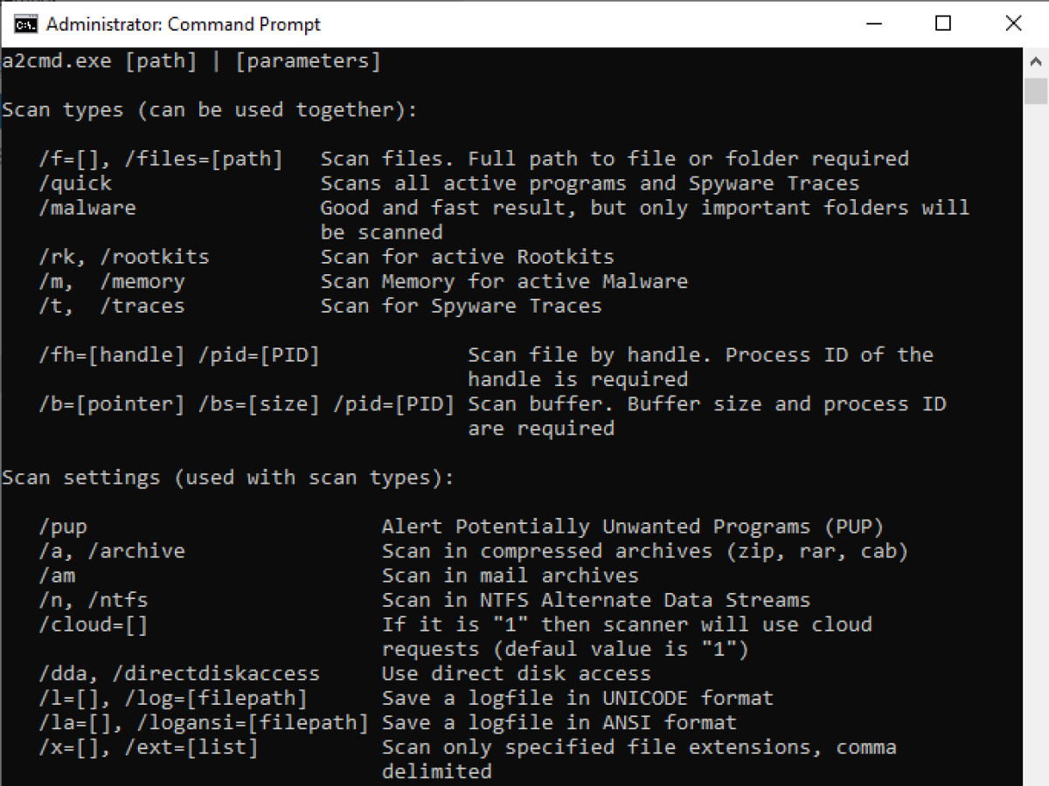1049x786 pixels.
Task: Click the '/cloud=[]' parameter text
Action: point(94,624)
